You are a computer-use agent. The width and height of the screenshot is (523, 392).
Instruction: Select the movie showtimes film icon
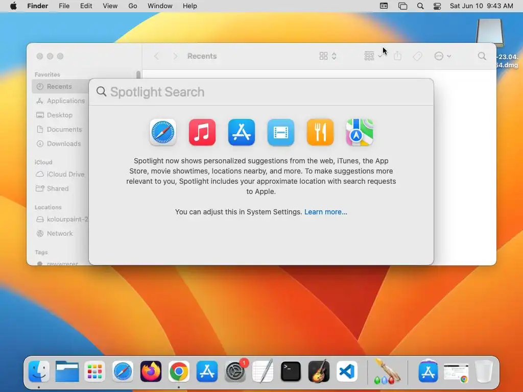281,132
